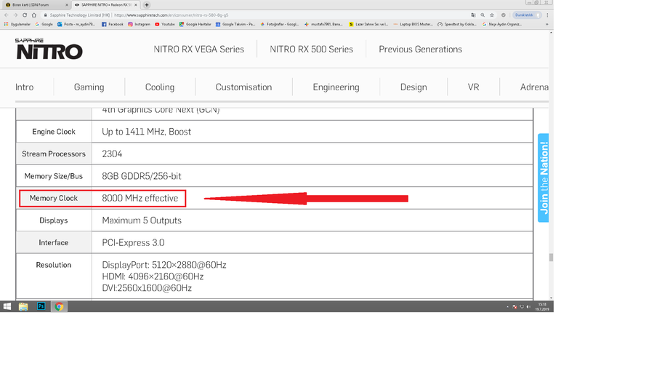Click the browser forward arrow

point(15,15)
